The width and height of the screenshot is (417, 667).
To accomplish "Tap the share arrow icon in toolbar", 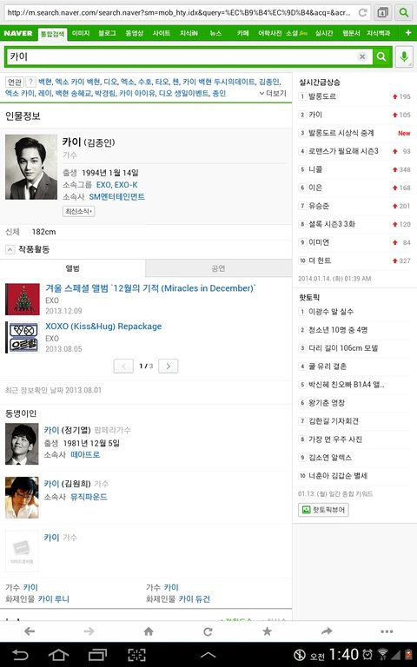I will (327, 631).
